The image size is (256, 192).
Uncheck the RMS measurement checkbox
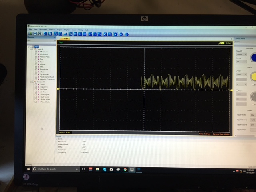(36, 67)
